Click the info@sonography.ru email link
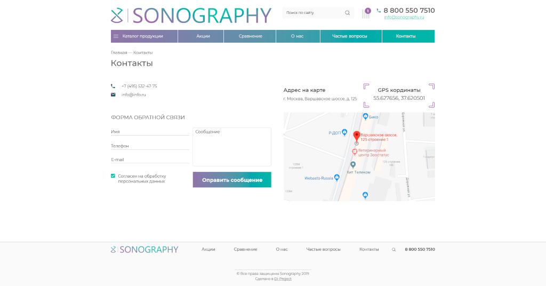Viewport: 546px width, 286px height. (404, 17)
